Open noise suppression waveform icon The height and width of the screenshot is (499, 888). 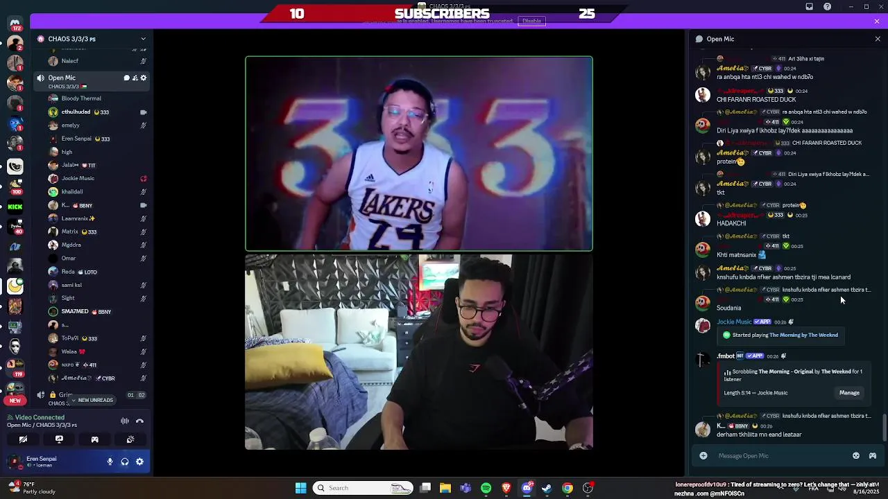pyautogui.click(x=125, y=421)
